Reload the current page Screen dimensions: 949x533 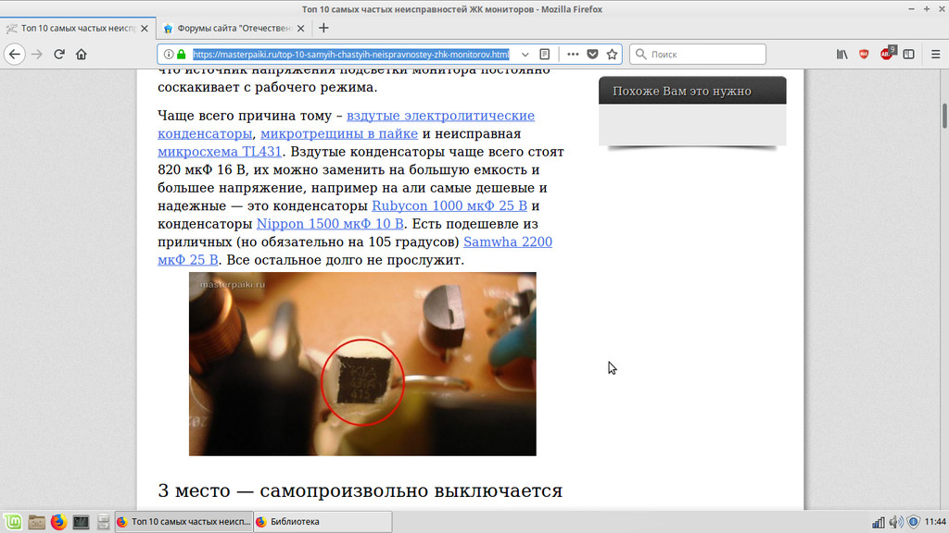pos(59,55)
